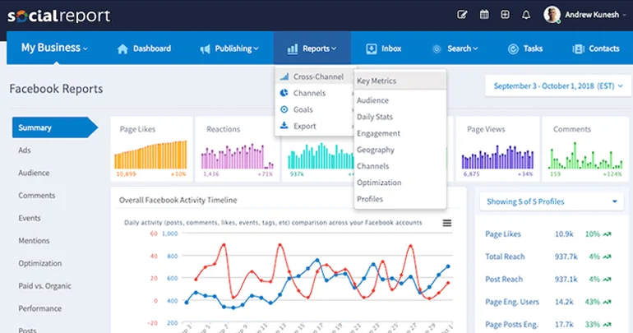Viewport: 633px width, 333px height.
Task: Open the calendar icon in top bar
Action: (x=484, y=15)
